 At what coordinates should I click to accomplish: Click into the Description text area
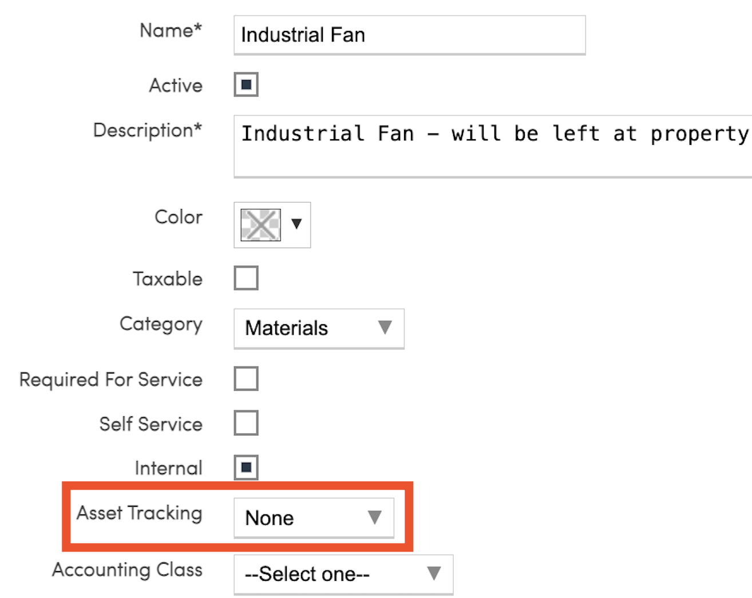[x=492, y=146]
